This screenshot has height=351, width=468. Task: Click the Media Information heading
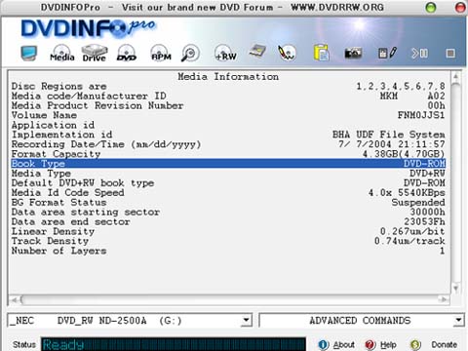pyautogui.click(x=228, y=77)
